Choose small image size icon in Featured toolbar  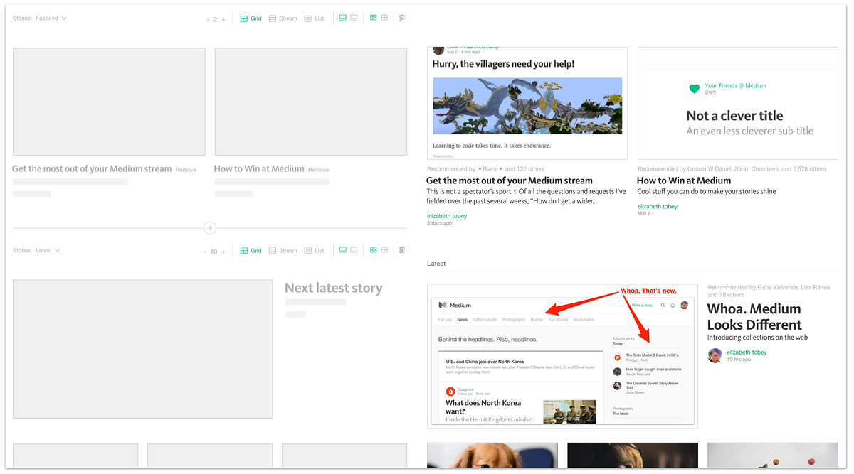click(x=354, y=18)
